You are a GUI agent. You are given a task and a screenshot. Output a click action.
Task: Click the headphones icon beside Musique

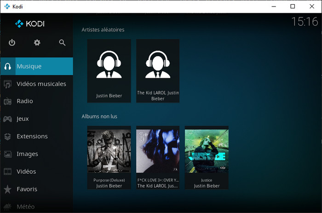pos(8,66)
